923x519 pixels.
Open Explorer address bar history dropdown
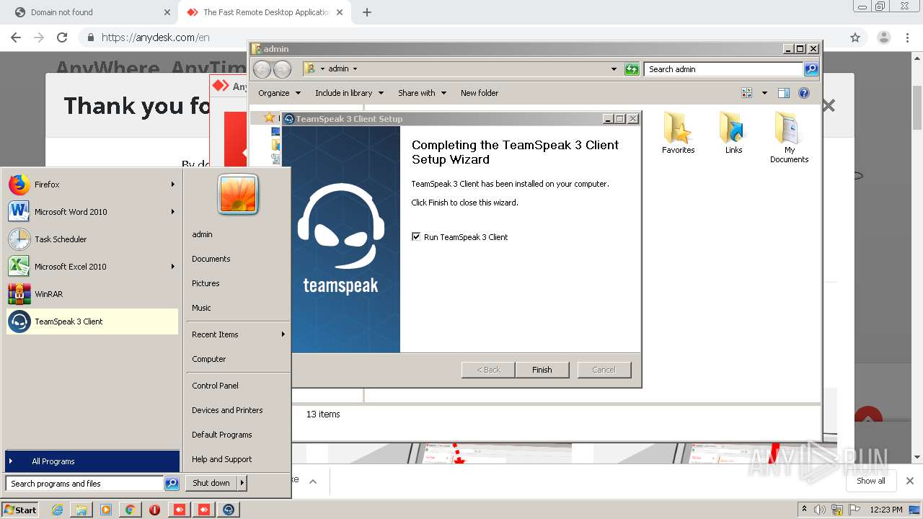tap(614, 69)
